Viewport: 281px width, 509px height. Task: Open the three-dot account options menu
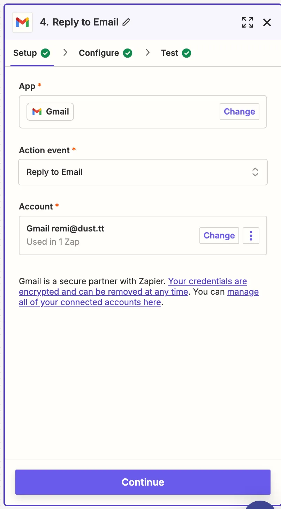click(251, 236)
